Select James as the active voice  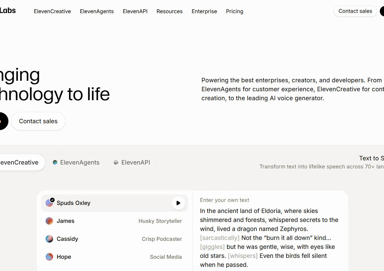pos(90,221)
